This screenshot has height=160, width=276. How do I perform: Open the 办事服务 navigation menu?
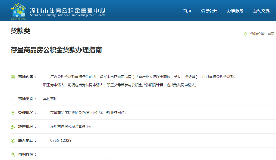point(235,11)
